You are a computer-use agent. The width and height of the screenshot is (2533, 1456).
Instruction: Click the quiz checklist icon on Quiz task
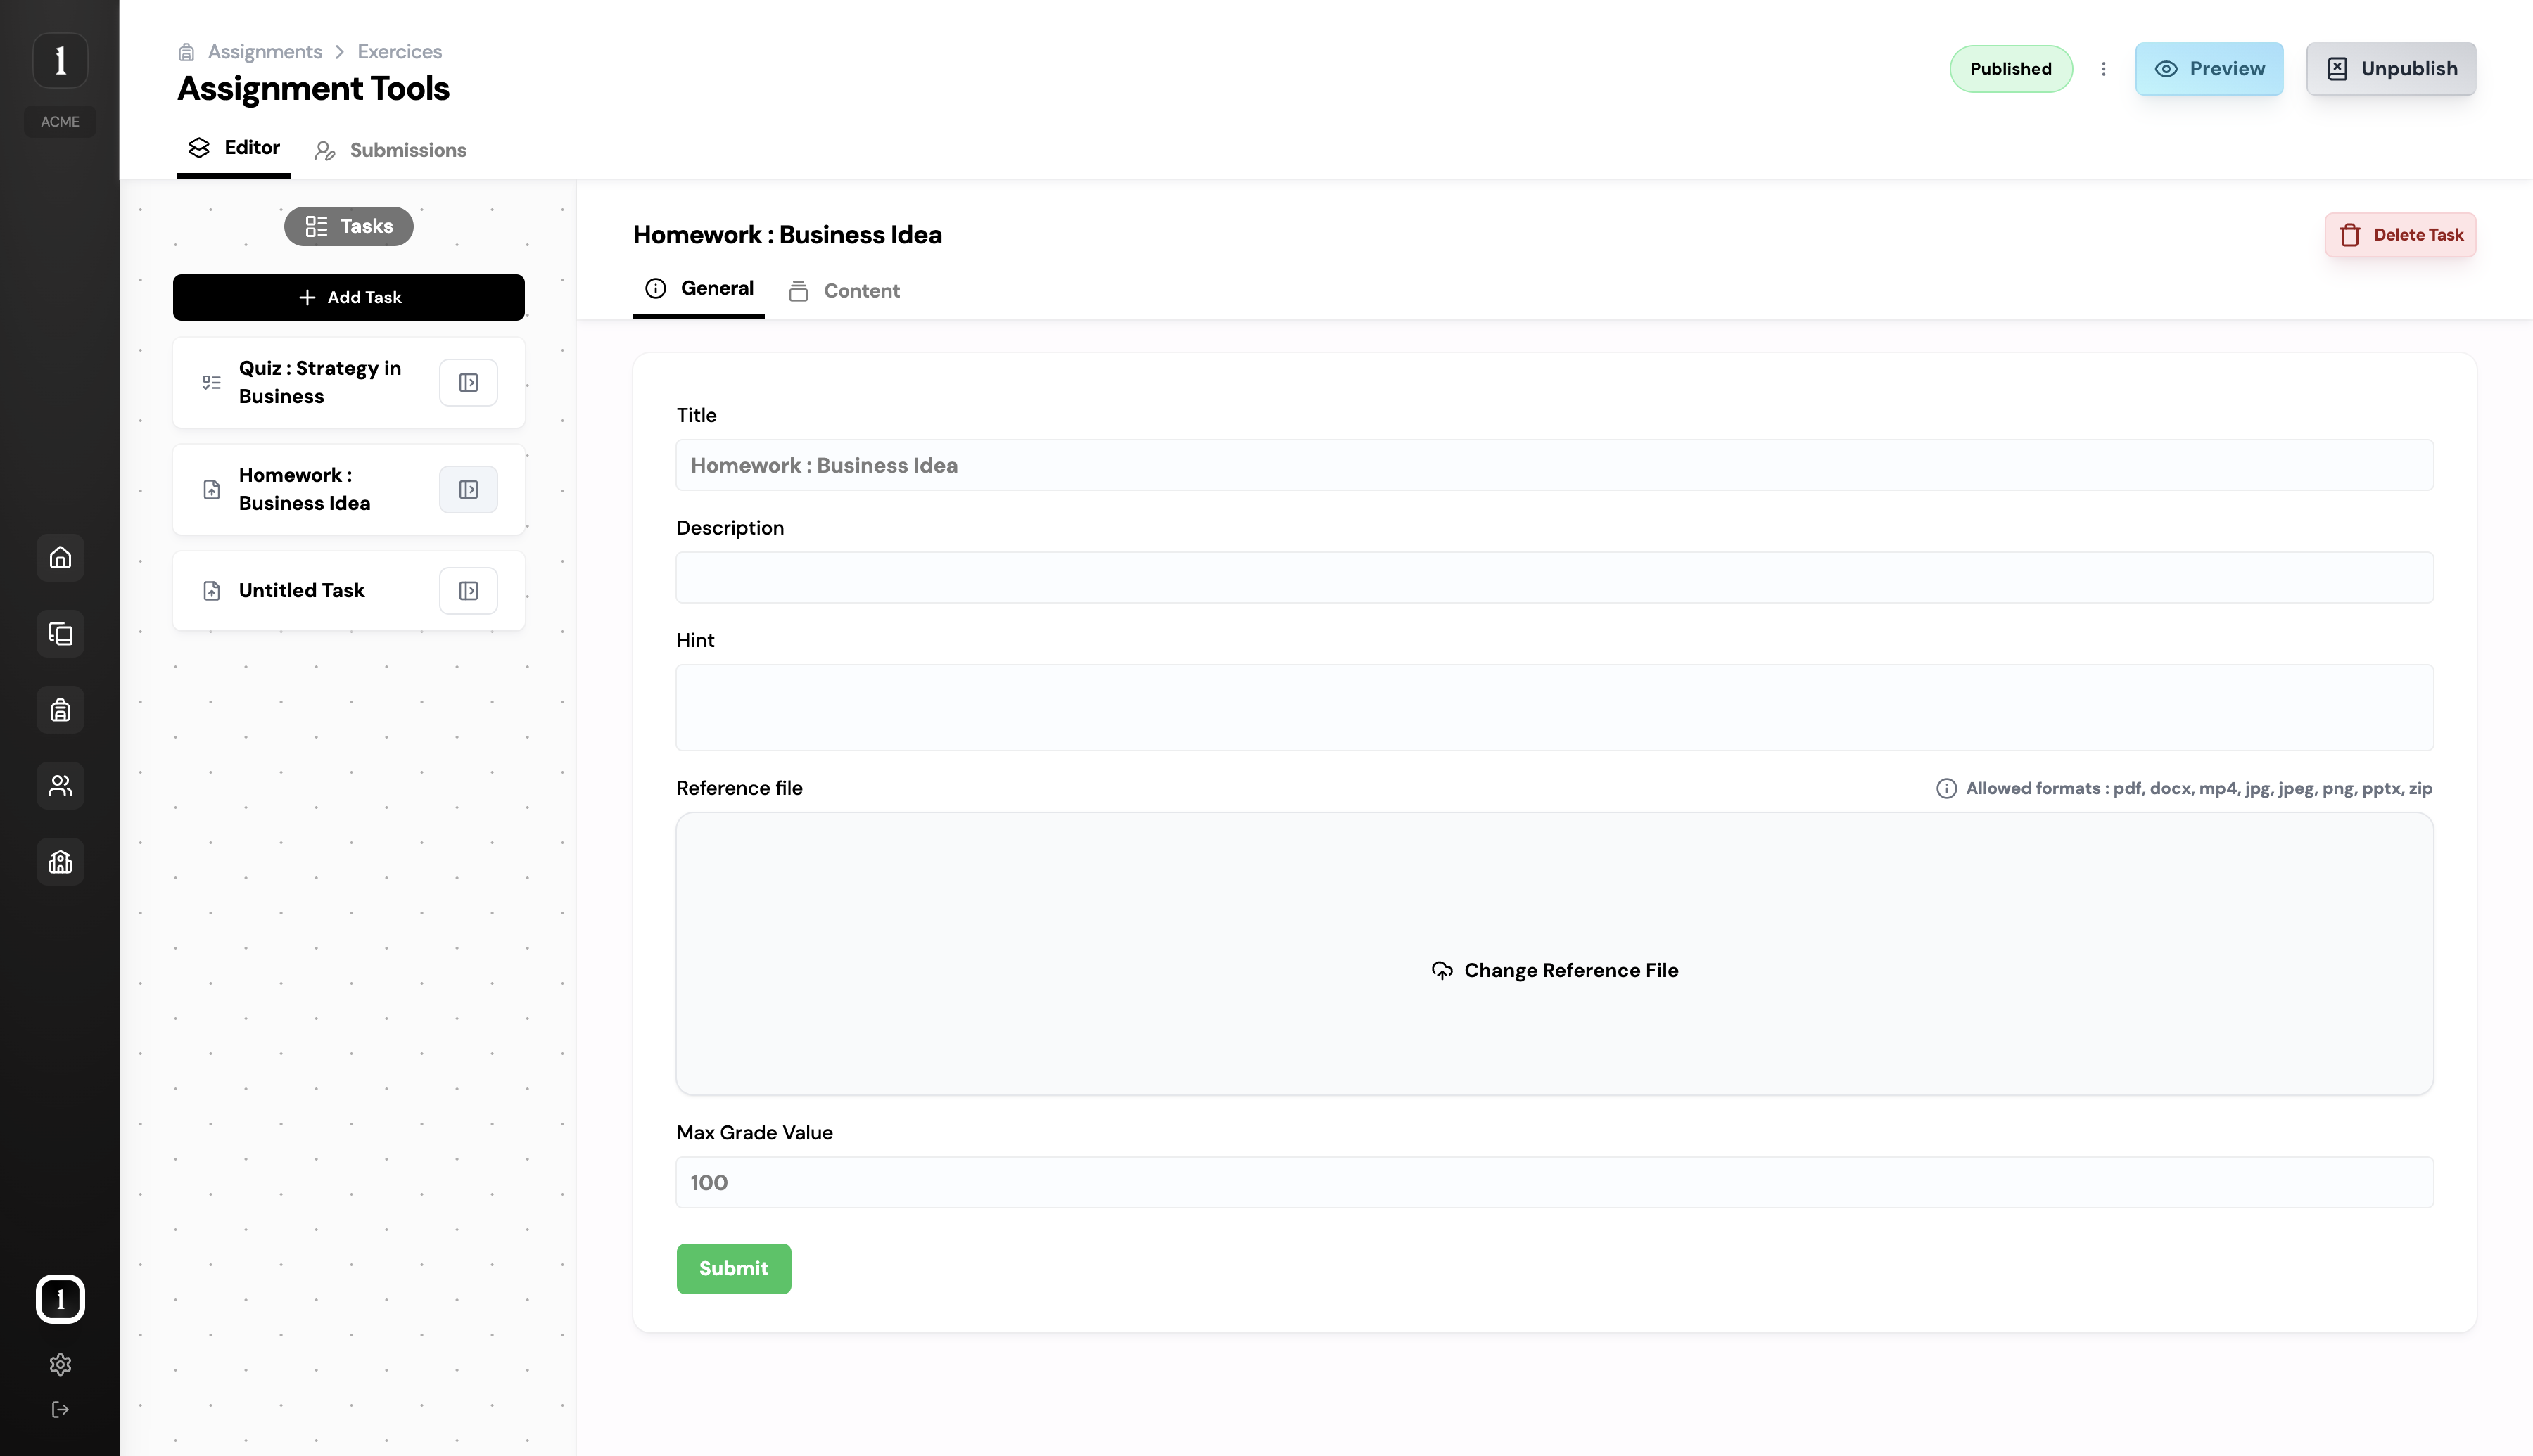click(x=211, y=382)
